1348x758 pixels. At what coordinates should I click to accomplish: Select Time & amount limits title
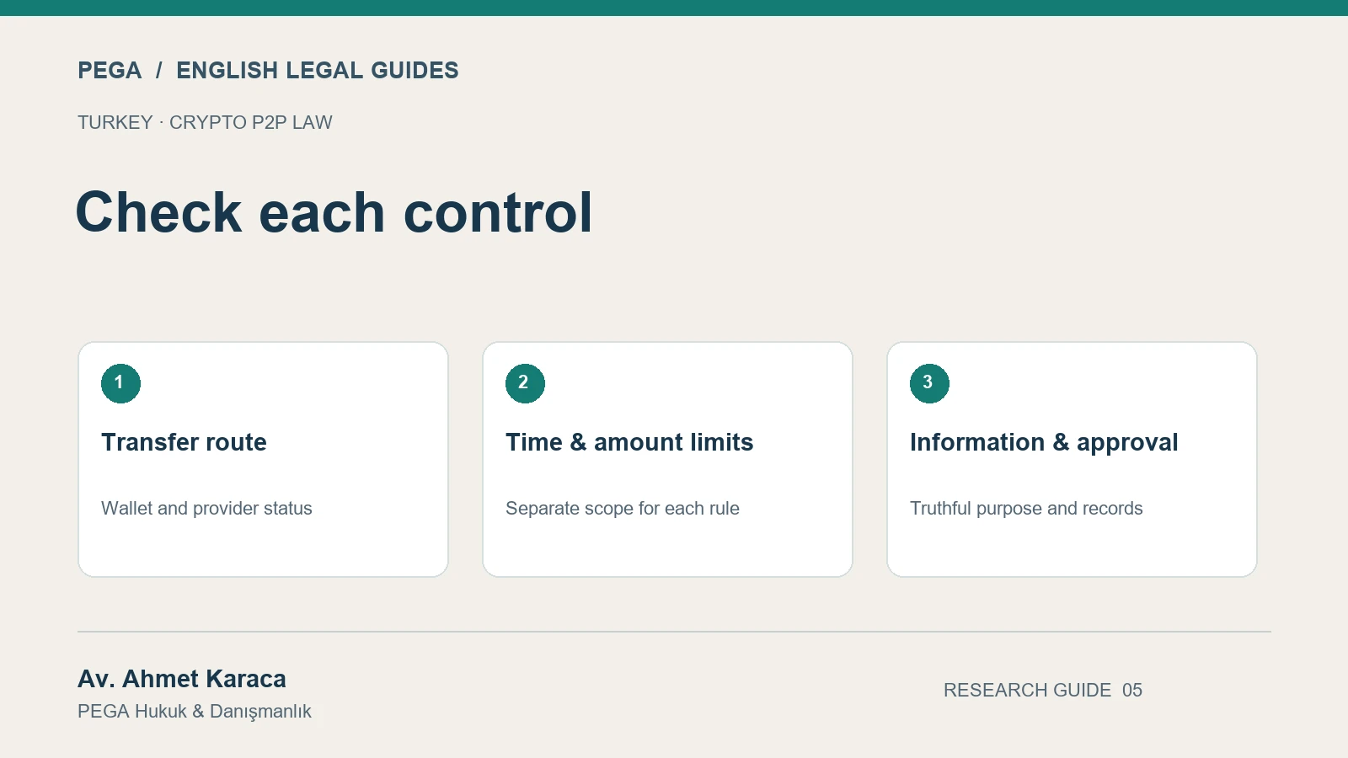629,442
